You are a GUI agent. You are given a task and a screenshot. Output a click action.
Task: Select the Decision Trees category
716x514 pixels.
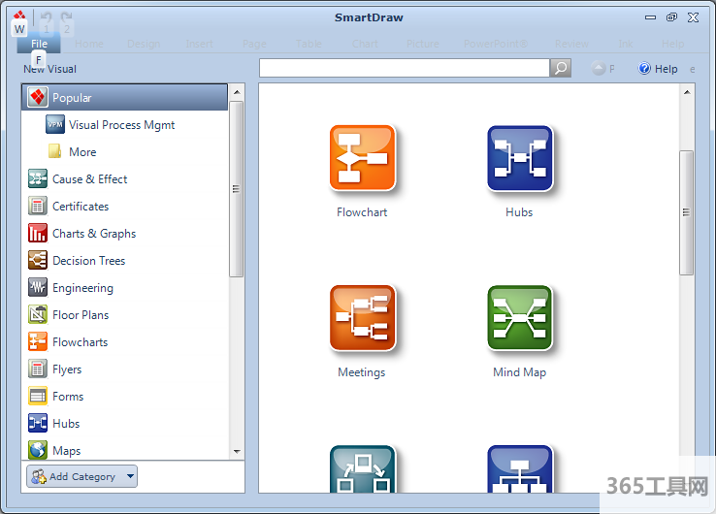tap(88, 261)
